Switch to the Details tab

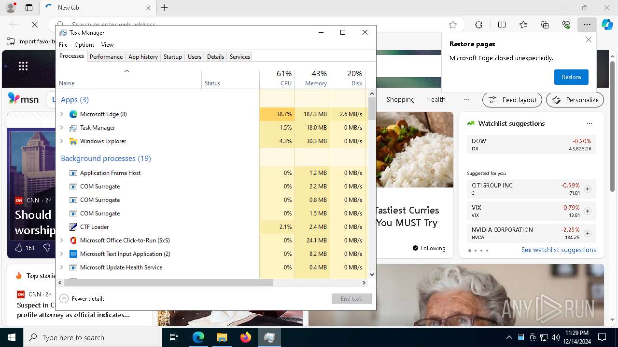coord(215,57)
